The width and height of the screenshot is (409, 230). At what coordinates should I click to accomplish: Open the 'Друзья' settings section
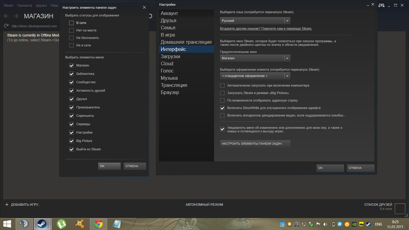pyautogui.click(x=187, y=20)
